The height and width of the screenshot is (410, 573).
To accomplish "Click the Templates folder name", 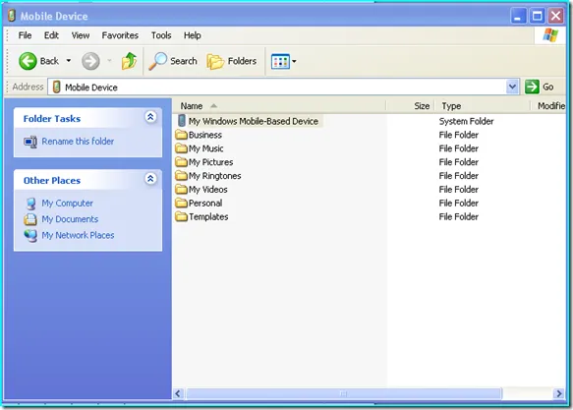I will pos(208,217).
